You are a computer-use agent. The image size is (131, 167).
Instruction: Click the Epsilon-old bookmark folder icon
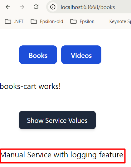[34, 21]
